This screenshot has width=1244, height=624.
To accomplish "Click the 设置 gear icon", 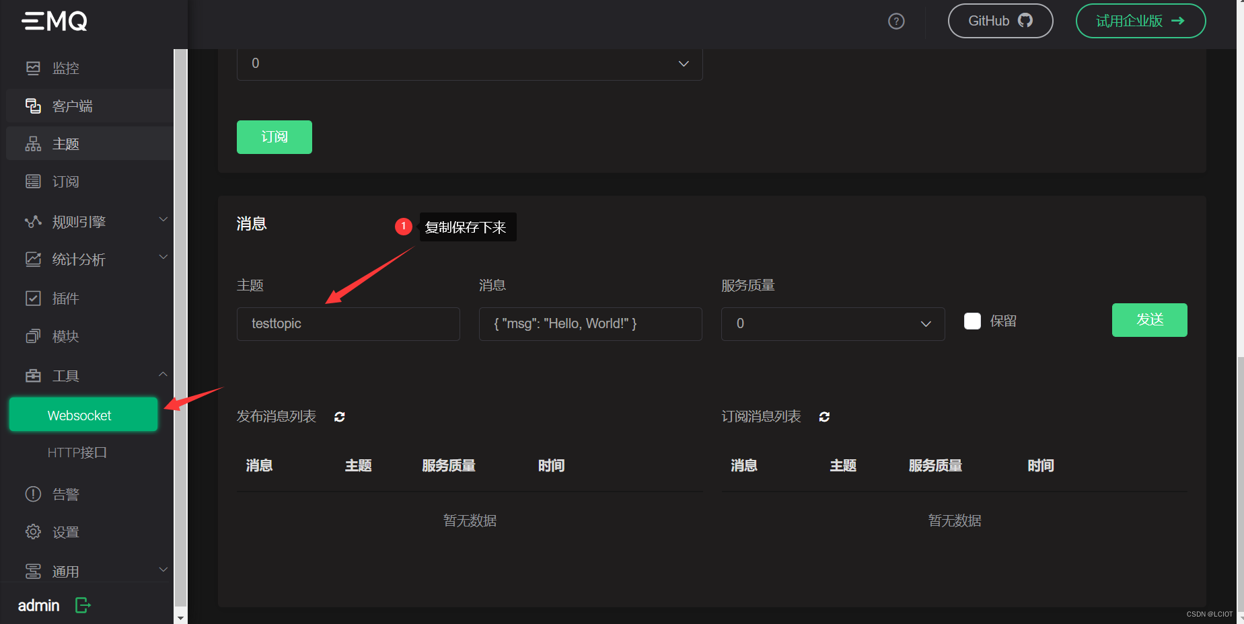I will pyautogui.click(x=33, y=532).
